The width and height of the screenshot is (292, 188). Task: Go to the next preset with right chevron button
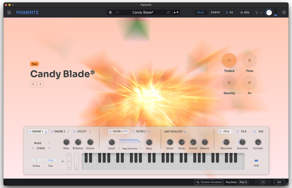point(40,84)
